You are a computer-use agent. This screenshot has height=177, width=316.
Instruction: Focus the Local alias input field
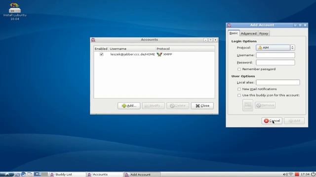pyautogui.click(x=278, y=83)
